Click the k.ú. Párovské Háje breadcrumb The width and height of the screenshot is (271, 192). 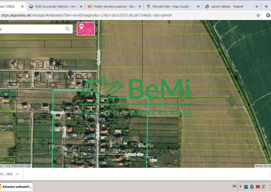[x=18, y=166]
